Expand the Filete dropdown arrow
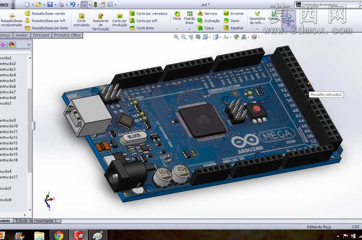This screenshot has height=240, width=362. click(x=177, y=29)
